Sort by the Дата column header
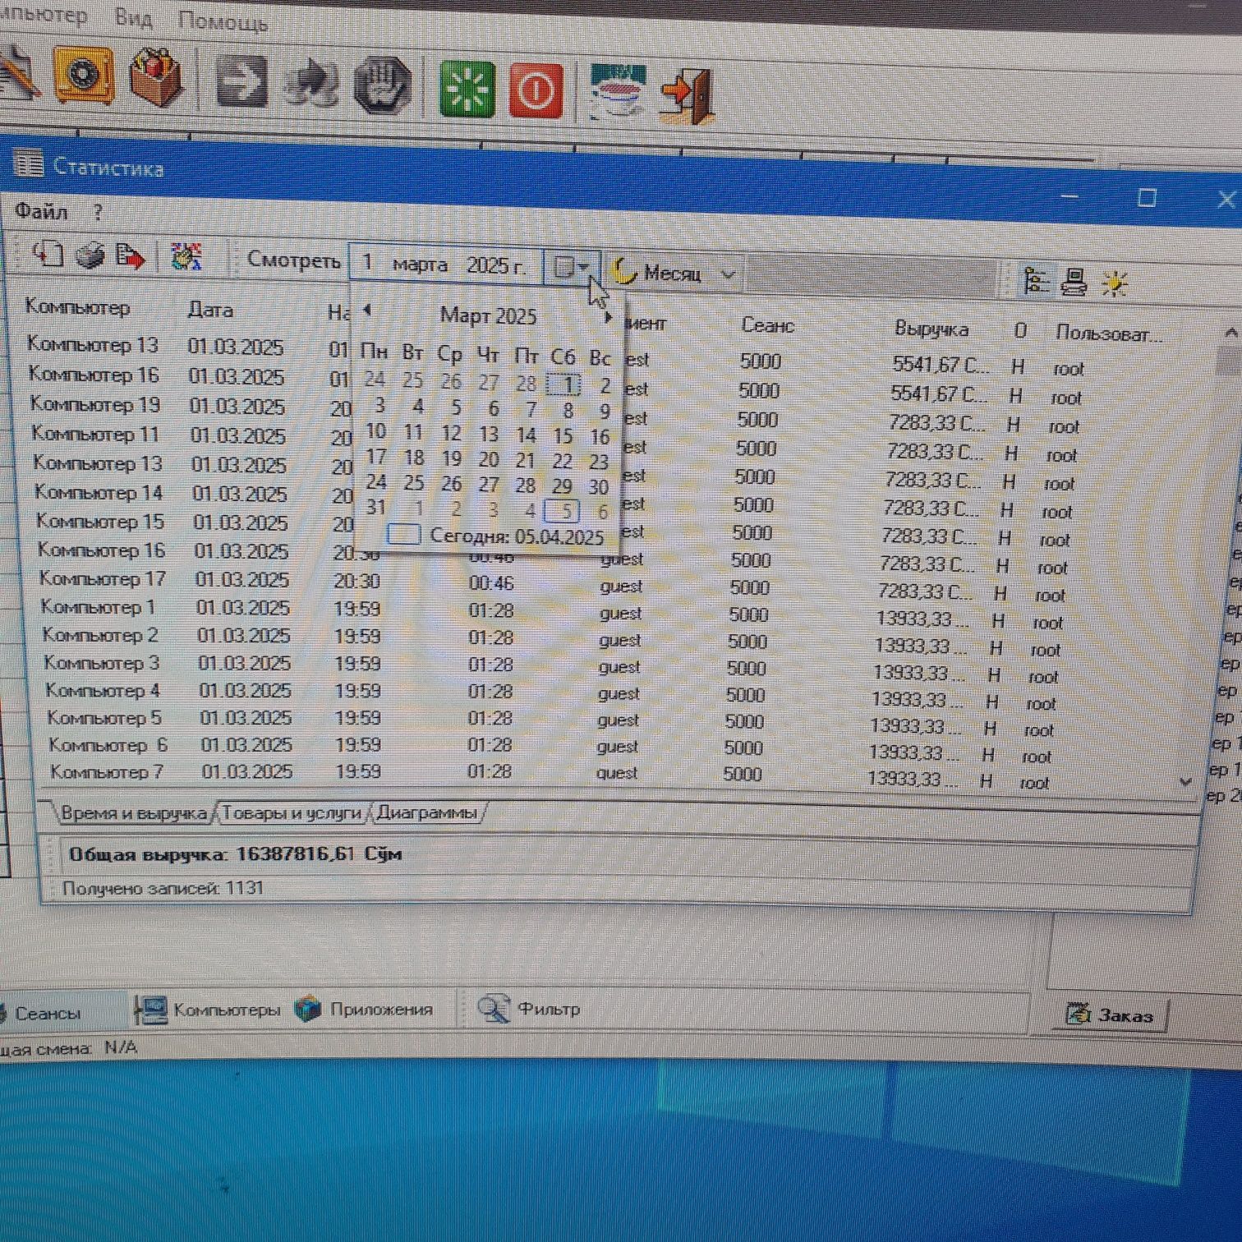 210,310
